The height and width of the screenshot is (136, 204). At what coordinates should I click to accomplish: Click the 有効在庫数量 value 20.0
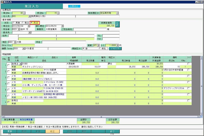click(27, 123)
